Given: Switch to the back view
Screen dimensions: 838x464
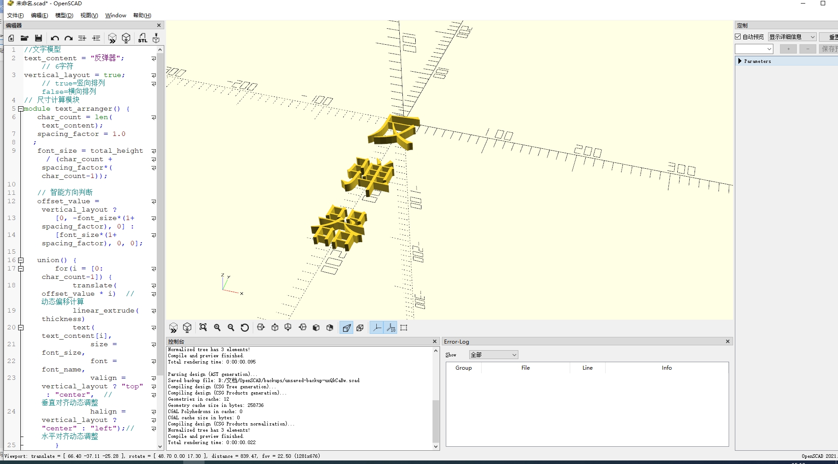Looking at the screenshot, I should click(x=330, y=328).
